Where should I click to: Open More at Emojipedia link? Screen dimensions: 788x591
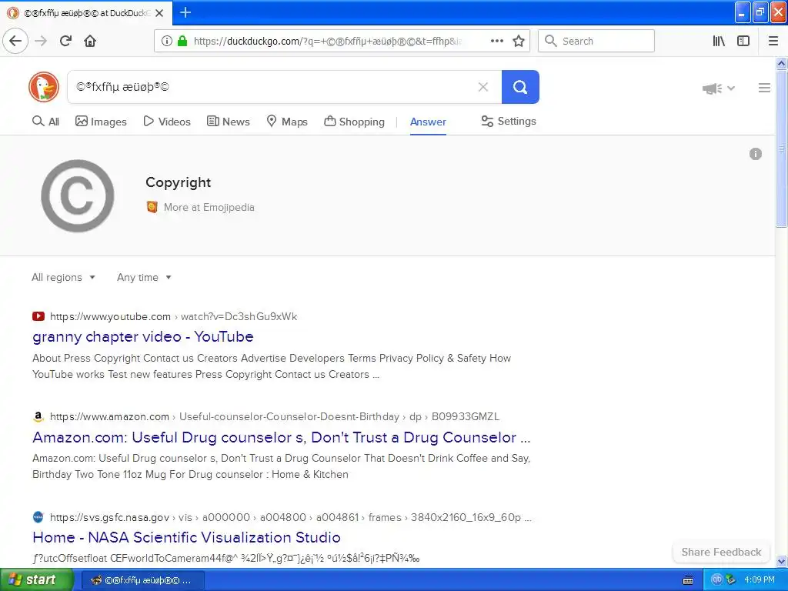pyautogui.click(x=209, y=207)
